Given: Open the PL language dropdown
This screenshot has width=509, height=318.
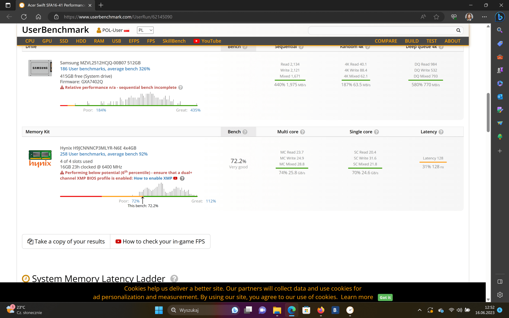Looking at the screenshot, I should [145, 30].
